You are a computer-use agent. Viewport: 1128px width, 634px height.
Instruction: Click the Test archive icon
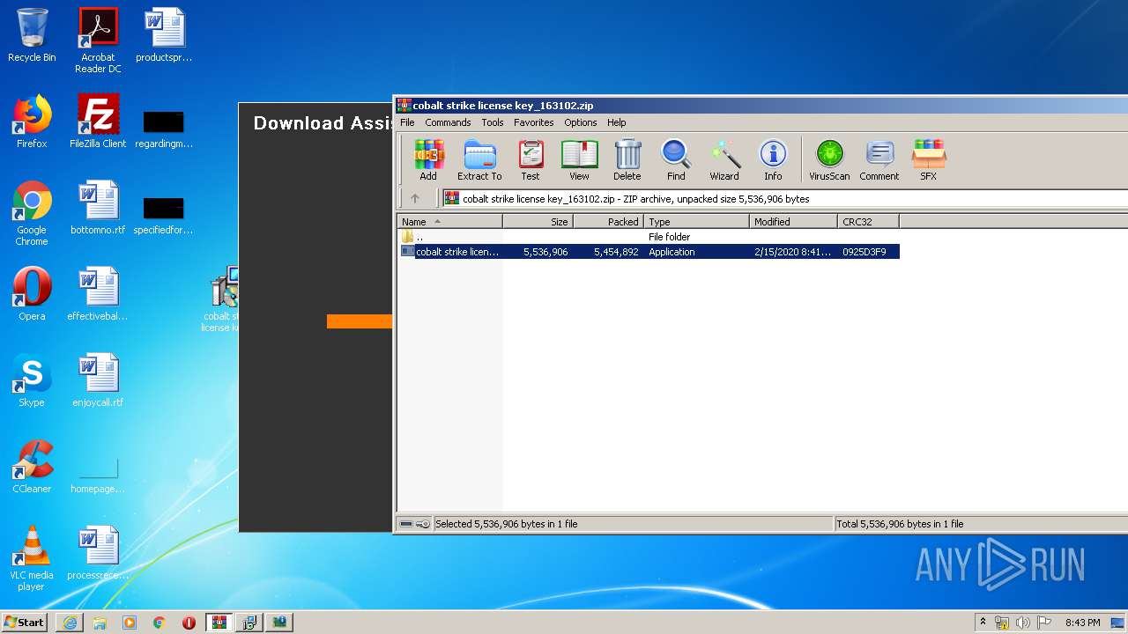[x=531, y=160]
